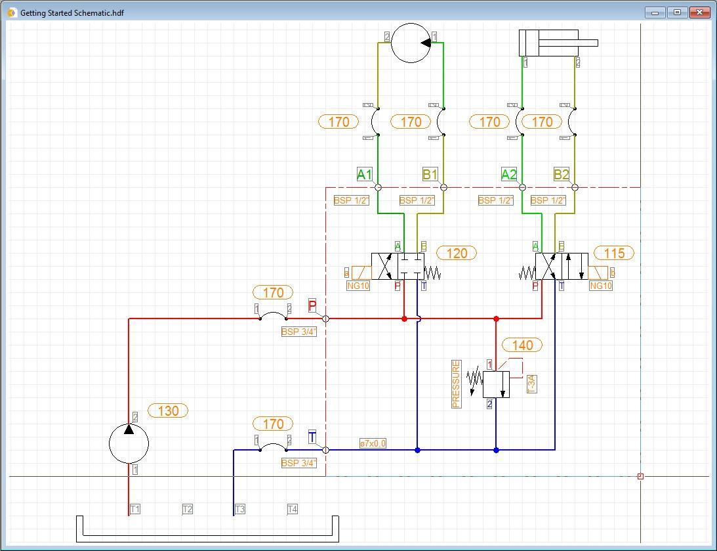Select the hydraulic pump symbol near balloon 130
Viewport: 717px width, 551px height.
point(129,443)
